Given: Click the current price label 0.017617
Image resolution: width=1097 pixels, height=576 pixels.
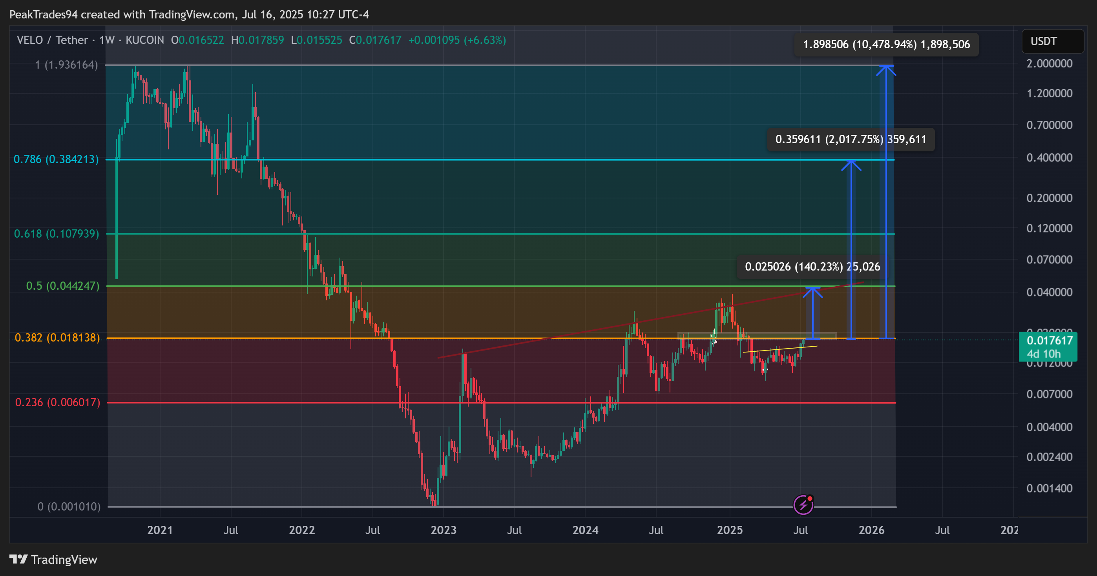Looking at the screenshot, I should [1048, 347].
